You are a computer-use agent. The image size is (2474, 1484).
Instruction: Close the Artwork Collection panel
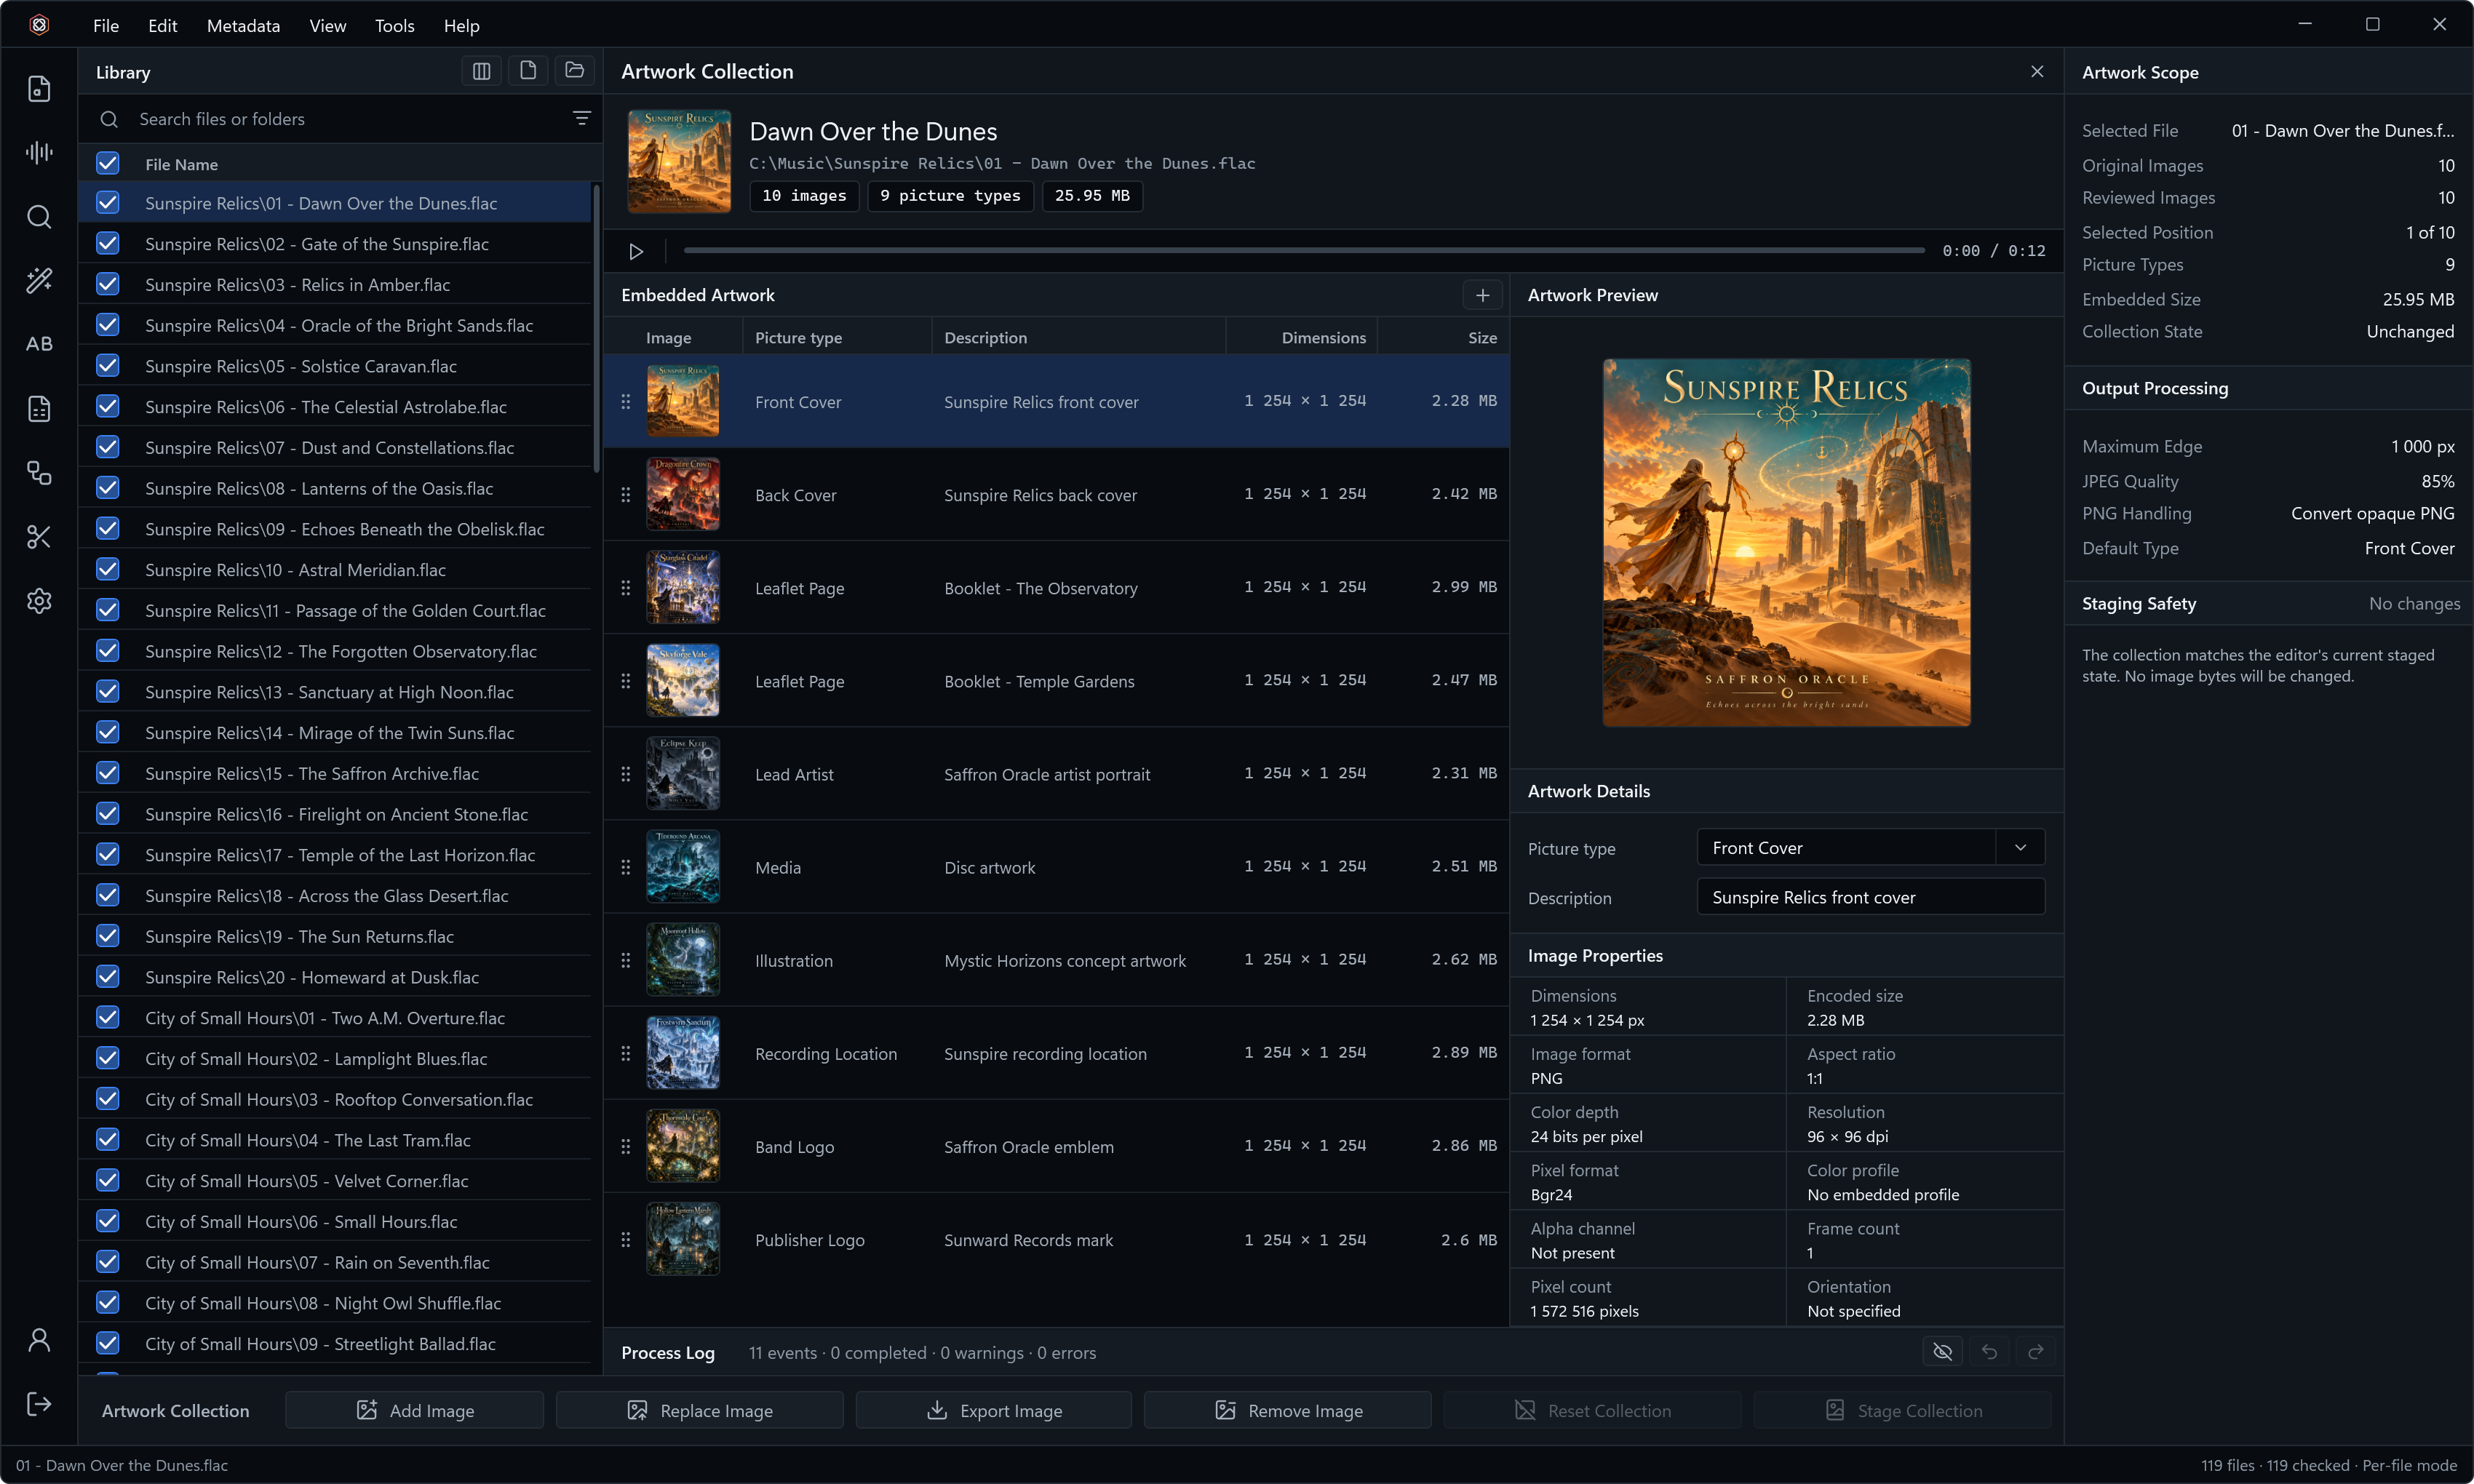(x=2036, y=71)
